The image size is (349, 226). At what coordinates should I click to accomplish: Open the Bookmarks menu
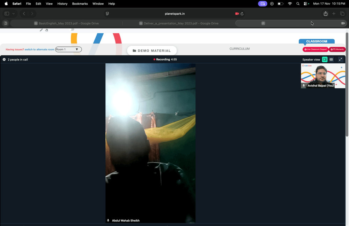click(80, 3)
